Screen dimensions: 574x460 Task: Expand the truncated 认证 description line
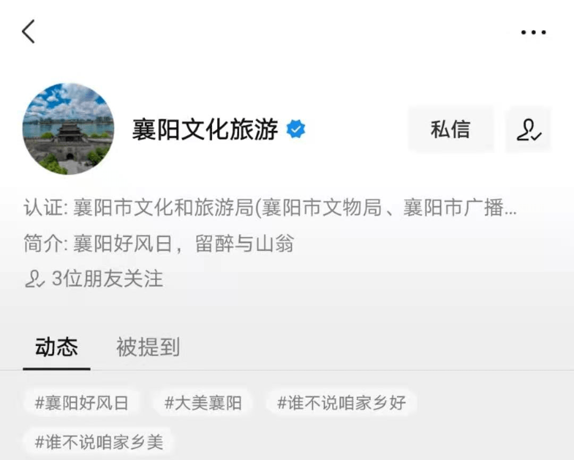point(270,208)
